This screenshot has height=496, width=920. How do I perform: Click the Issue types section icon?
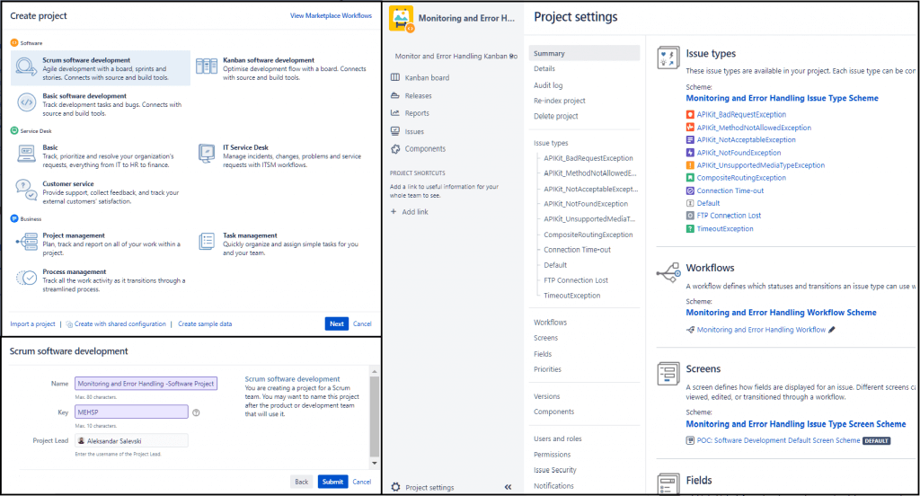click(668, 58)
